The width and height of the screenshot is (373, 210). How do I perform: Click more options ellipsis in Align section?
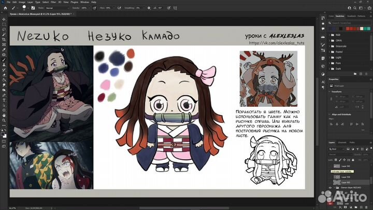pos(363,130)
